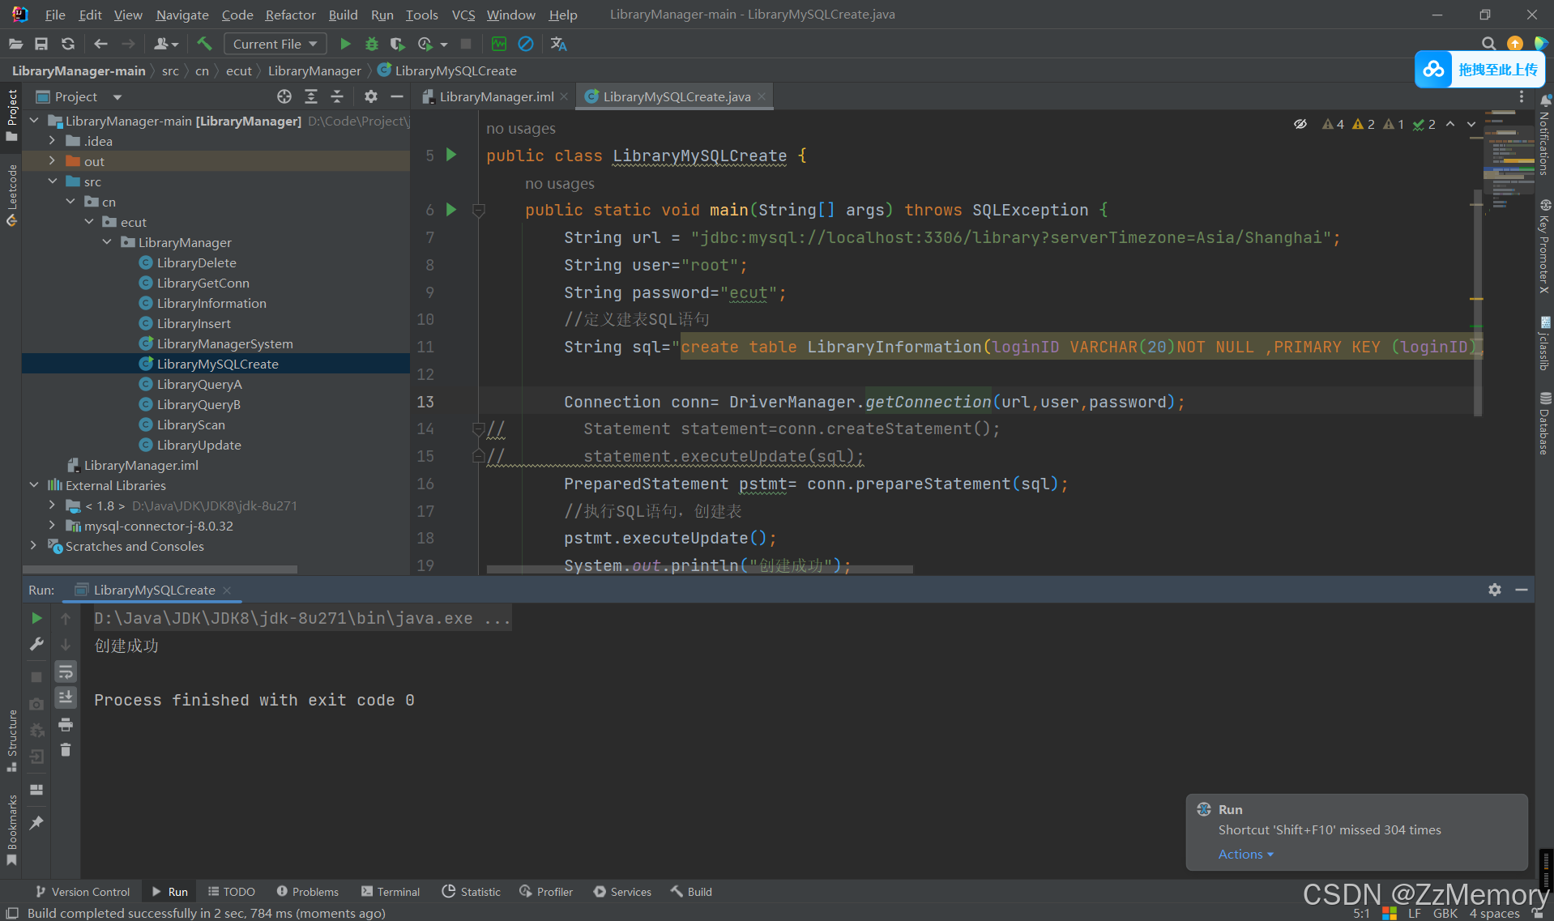1554x921 pixels.
Task: Click the Synchronize/reload toolbar icon
Action: 68,44
